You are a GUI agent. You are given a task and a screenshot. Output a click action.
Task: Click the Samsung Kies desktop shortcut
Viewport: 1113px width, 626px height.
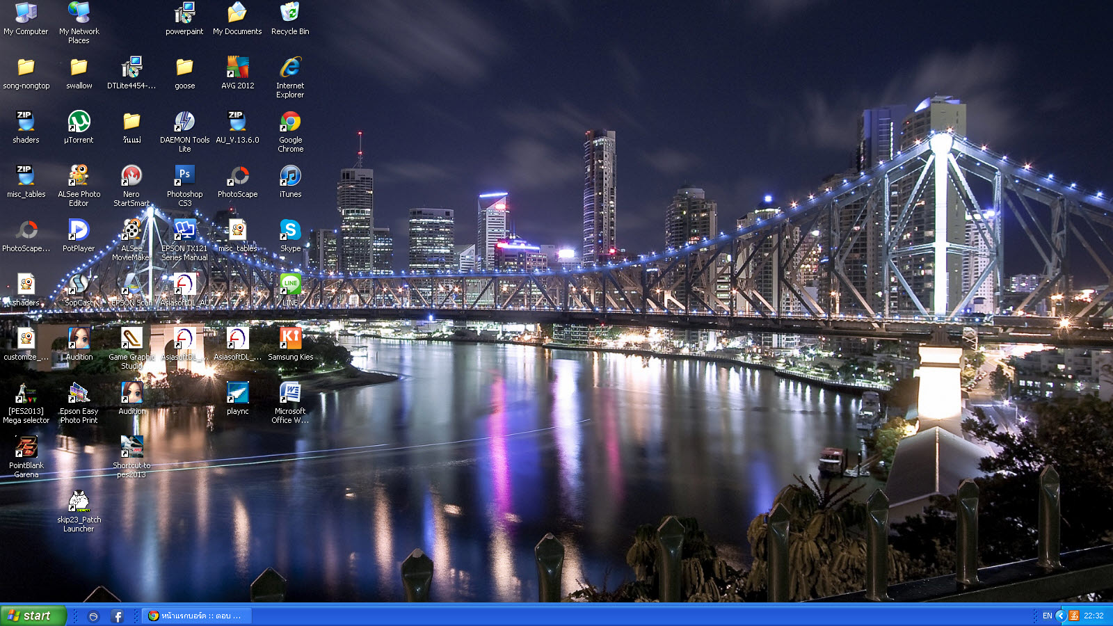pos(290,339)
